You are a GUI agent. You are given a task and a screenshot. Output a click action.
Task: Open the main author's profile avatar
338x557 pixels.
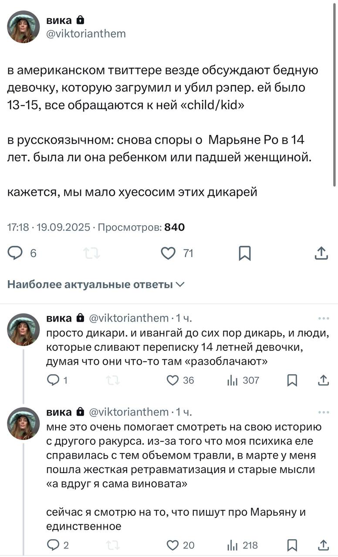pos(24,27)
